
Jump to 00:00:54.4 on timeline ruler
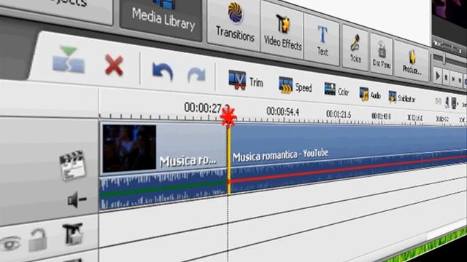coord(282,111)
